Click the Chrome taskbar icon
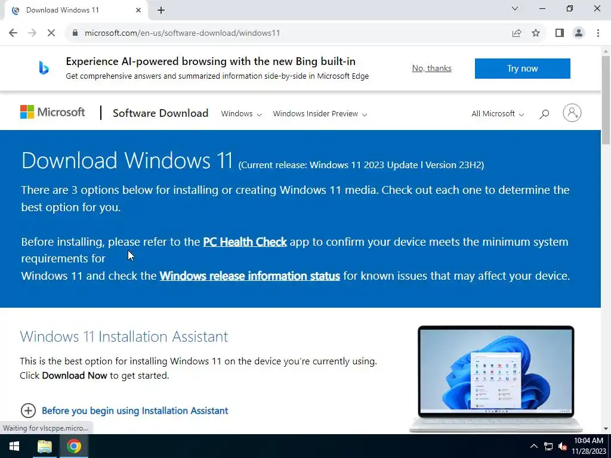This screenshot has width=611, height=458. click(73, 446)
